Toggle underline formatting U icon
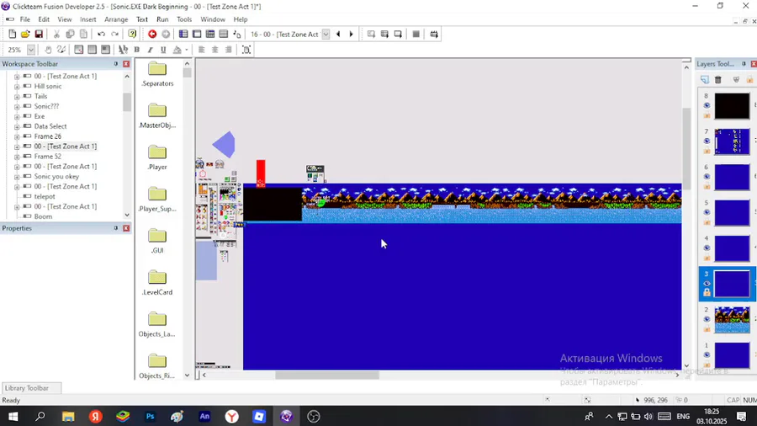This screenshot has height=426, width=757. [163, 50]
